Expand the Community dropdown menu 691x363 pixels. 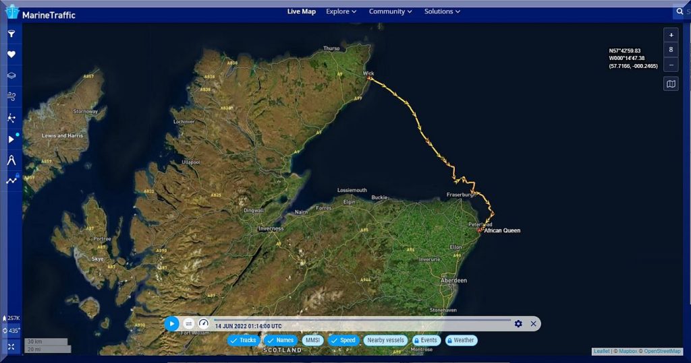(x=390, y=11)
